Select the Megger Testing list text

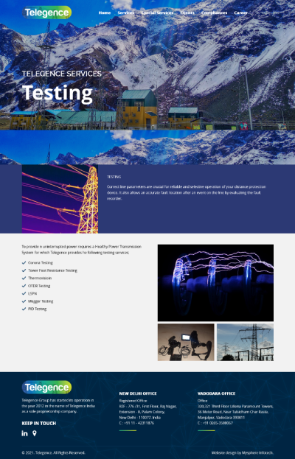[41, 301]
